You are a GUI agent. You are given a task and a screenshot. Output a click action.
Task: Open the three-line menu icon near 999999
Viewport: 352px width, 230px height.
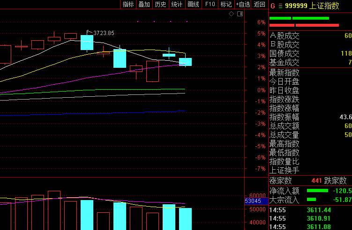tap(280, 6)
